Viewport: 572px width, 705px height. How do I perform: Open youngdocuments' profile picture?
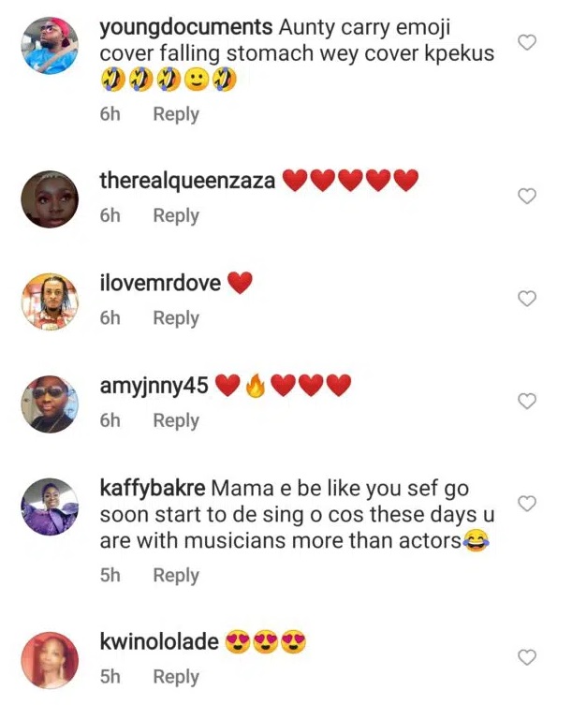49,43
